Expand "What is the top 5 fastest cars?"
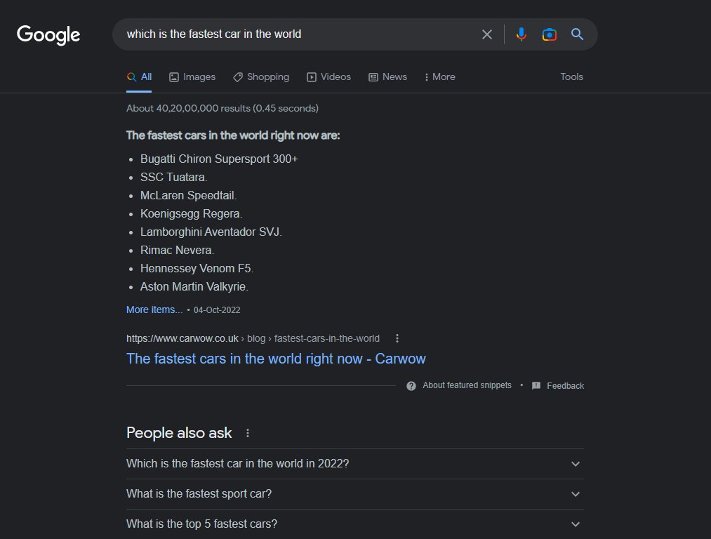The image size is (711, 539). point(576,524)
